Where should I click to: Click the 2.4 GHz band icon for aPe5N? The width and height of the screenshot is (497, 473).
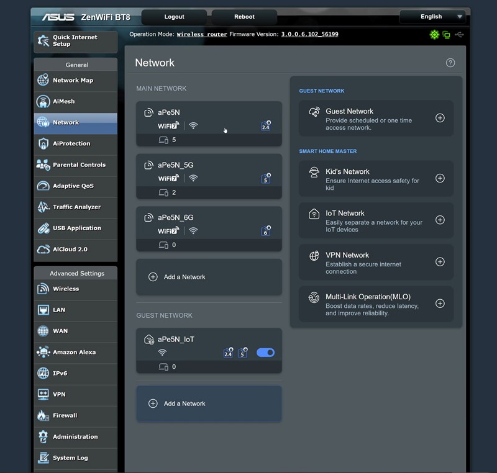[266, 126]
